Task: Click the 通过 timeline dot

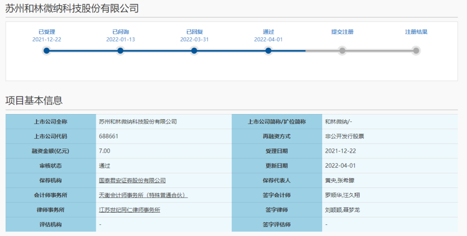Action: pyautogui.click(x=269, y=50)
